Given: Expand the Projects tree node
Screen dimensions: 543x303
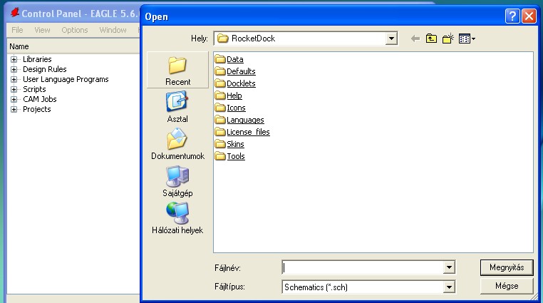Looking at the screenshot, I should point(14,109).
